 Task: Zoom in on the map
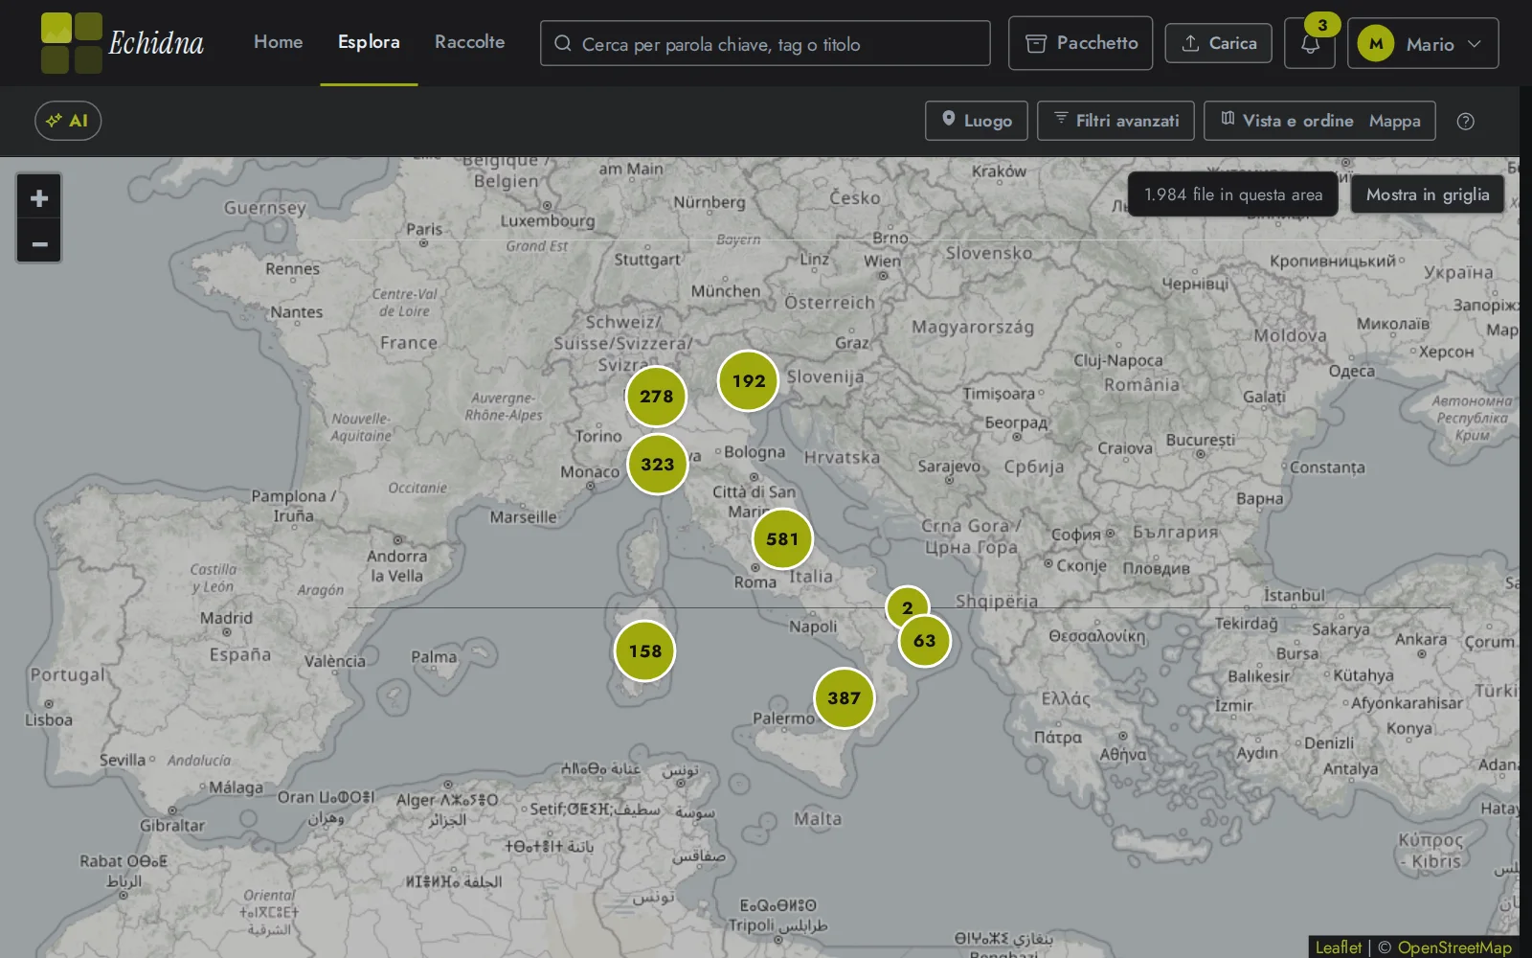click(x=39, y=198)
